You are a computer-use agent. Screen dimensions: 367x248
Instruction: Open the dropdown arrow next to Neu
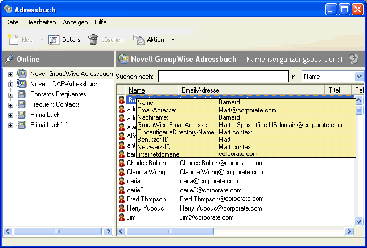pos(42,40)
